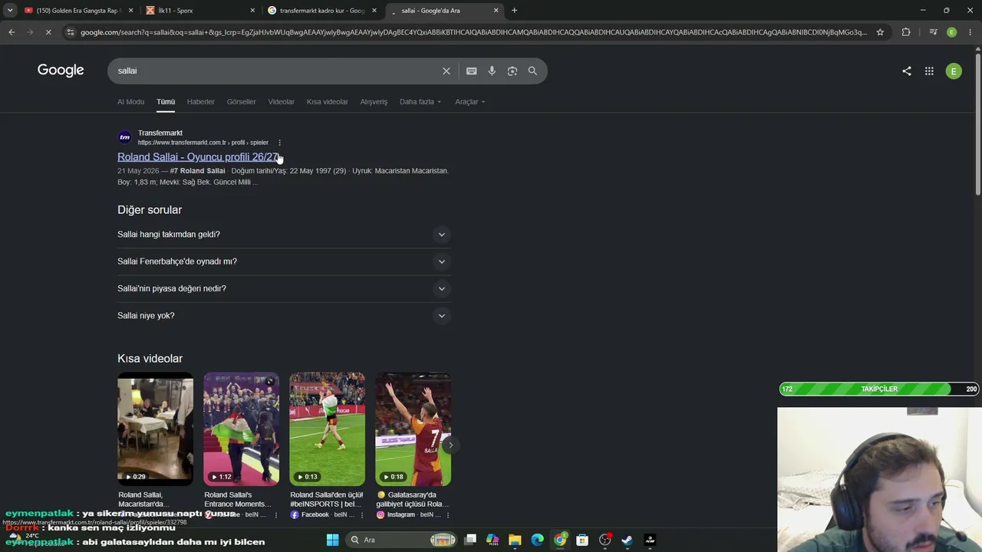This screenshot has height=552, width=982.
Task: Open Roland Sallai - Oyuncu profili link
Action: click(198, 157)
